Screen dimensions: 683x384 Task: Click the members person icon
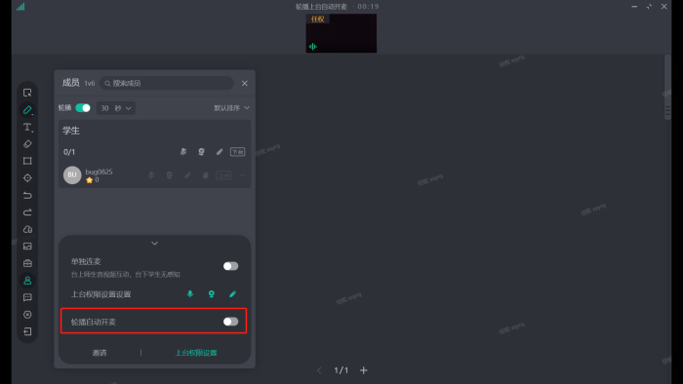[x=27, y=281]
